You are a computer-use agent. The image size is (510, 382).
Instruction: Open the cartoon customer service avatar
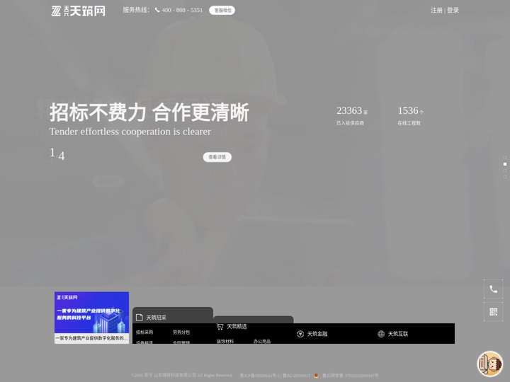(490, 364)
